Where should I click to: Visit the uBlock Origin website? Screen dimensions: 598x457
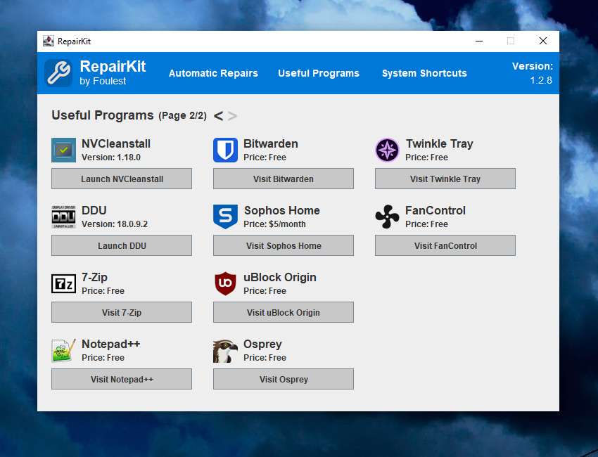click(x=284, y=313)
